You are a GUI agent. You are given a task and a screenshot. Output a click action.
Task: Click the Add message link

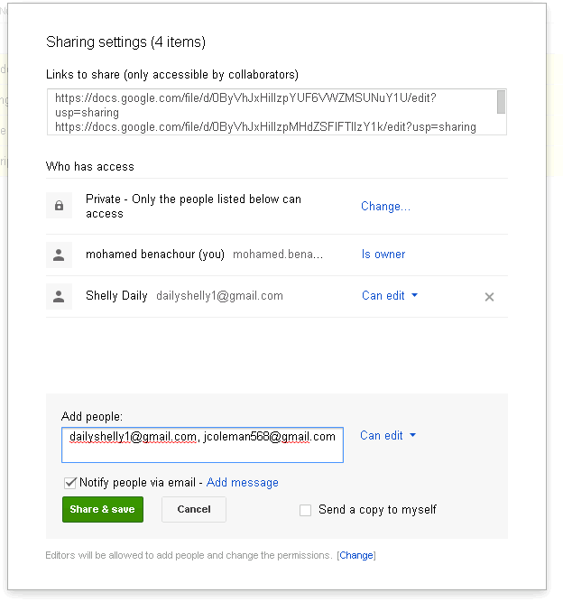[242, 483]
